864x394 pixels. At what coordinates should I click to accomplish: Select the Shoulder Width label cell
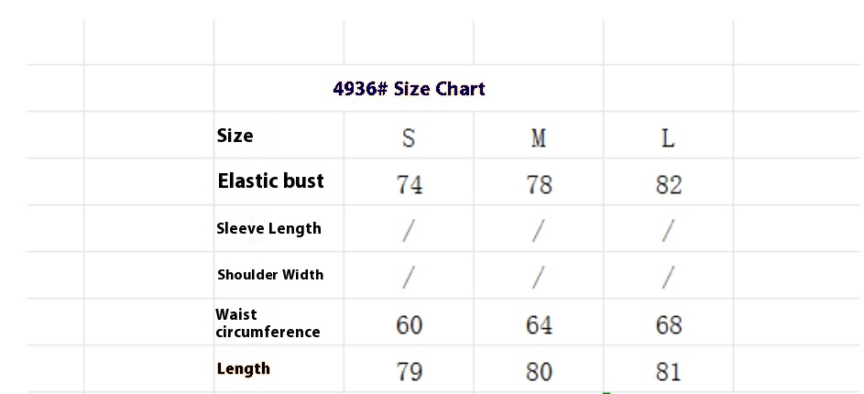pos(279,276)
